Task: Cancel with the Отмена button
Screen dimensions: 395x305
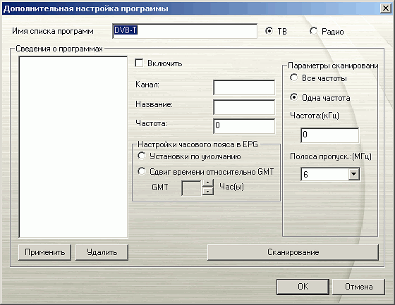Action: (359, 287)
